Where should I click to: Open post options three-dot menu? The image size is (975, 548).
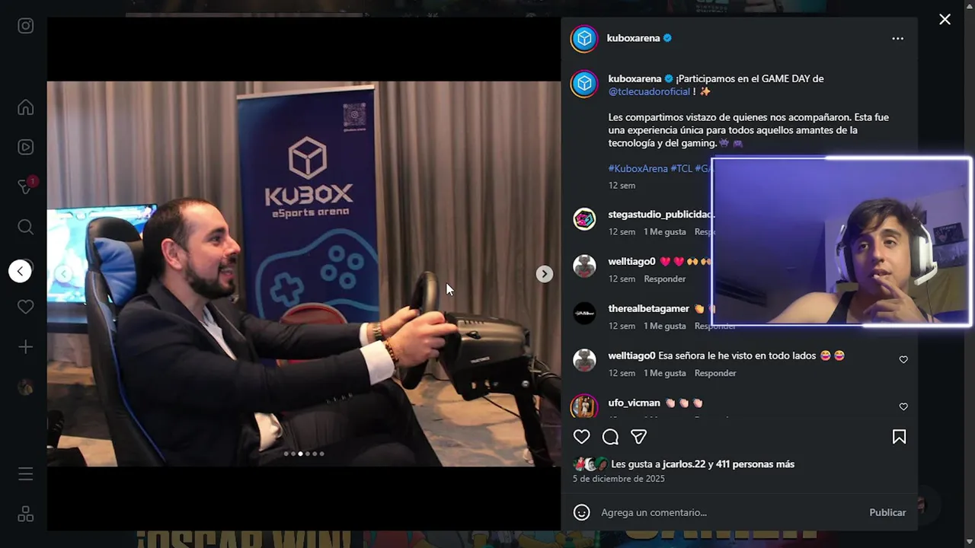[x=898, y=39]
